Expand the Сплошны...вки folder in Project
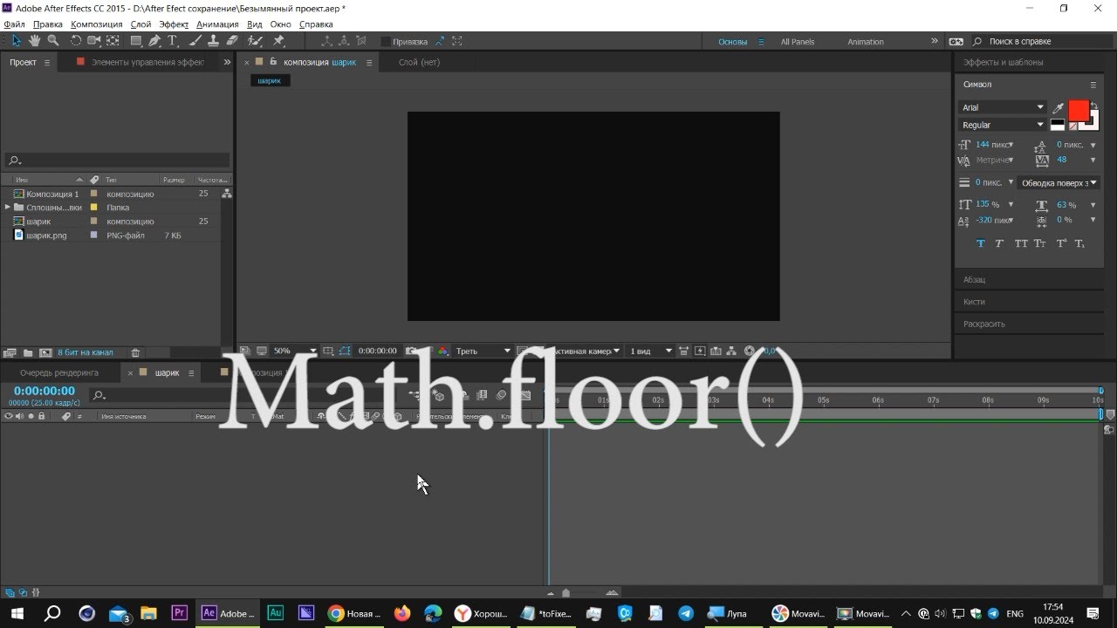Screen dimensions: 1117x628 (8, 208)
